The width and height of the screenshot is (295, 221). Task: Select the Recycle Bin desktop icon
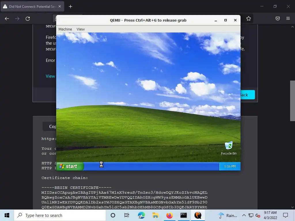click(228, 148)
